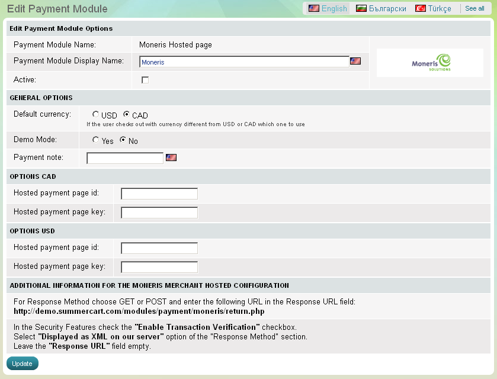Click the US flag in language bar
This screenshot has height=379, width=497.
pyautogui.click(x=314, y=8)
